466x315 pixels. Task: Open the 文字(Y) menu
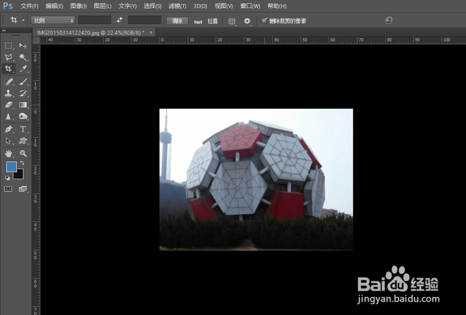tap(128, 6)
